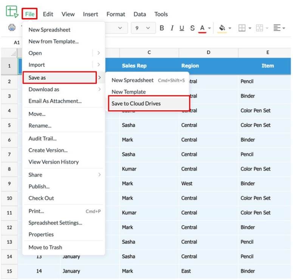Toggle italic formatting

click(172, 28)
